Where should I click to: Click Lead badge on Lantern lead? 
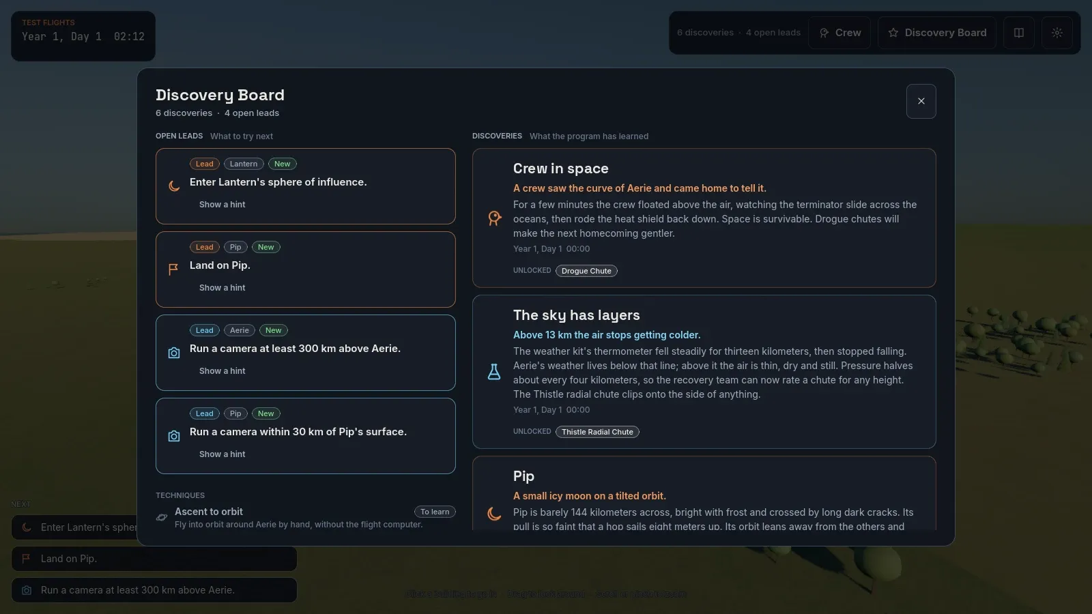tap(205, 164)
